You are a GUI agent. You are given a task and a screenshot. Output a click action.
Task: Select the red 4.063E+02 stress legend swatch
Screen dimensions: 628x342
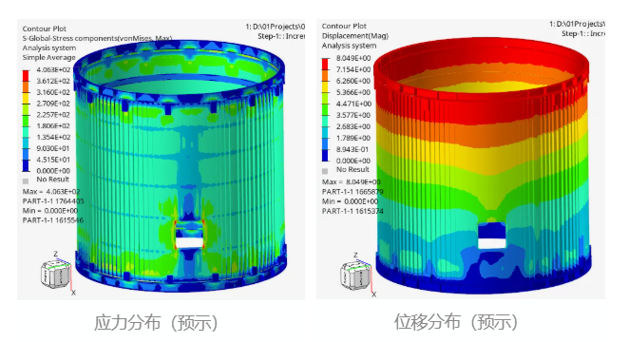click(x=26, y=76)
